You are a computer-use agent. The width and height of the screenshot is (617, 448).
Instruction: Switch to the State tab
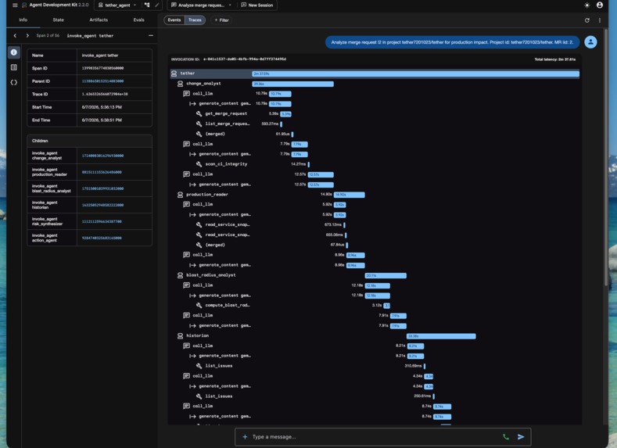tap(58, 20)
